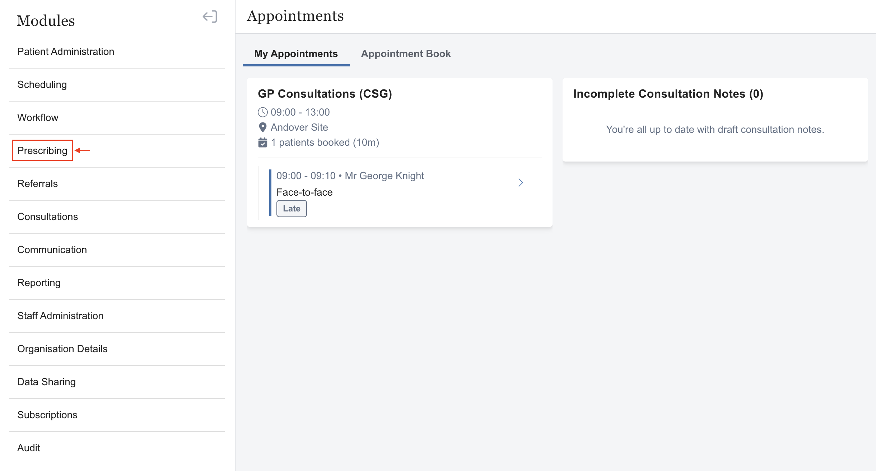
Task: Click the Late status badge
Action: (x=291, y=209)
